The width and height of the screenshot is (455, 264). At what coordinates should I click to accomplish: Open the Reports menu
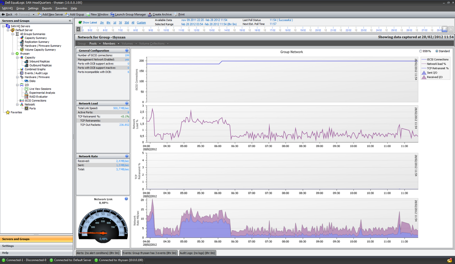click(47, 8)
